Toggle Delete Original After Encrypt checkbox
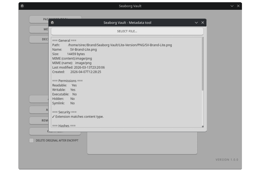 click(31, 140)
